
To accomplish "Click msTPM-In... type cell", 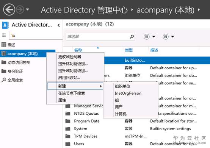I will (x=136, y=136).
